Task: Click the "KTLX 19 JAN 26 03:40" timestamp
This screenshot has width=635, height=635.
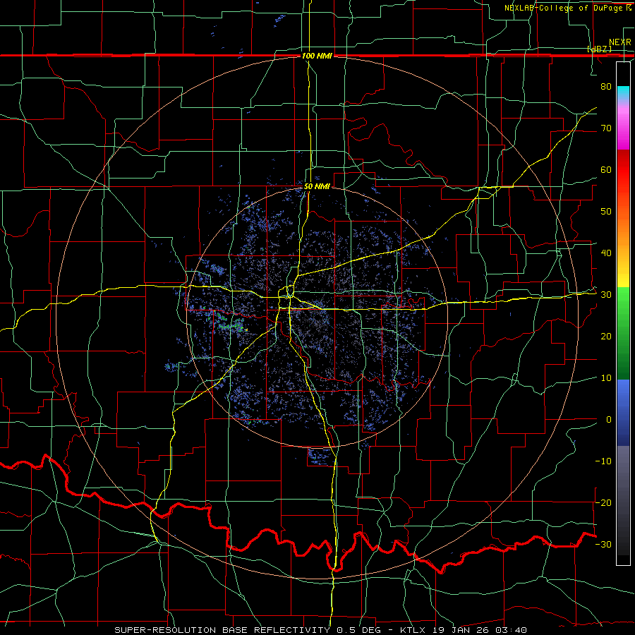Action: 464,630
